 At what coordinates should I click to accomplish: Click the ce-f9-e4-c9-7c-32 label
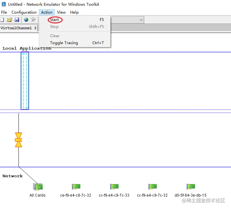tap(76, 195)
